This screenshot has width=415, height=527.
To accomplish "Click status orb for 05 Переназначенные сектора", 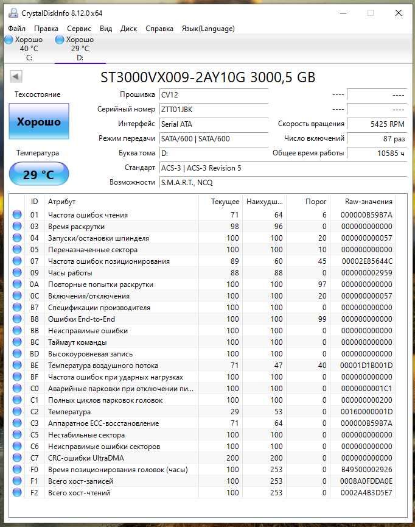I will pyautogui.click(x=17, y=249).
